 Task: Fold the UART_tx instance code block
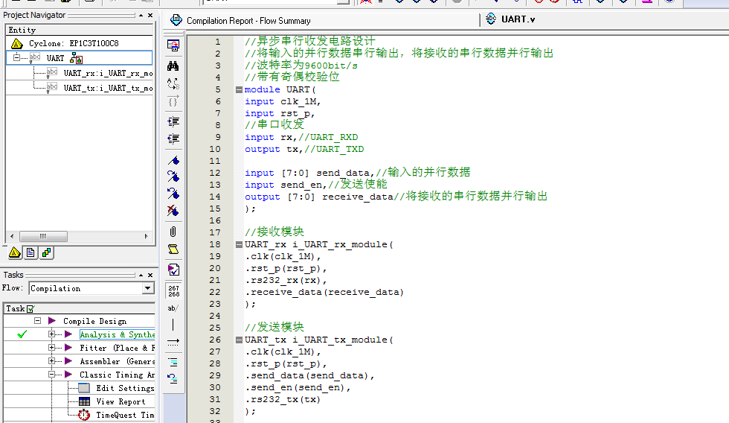click(x=239, y=340)
